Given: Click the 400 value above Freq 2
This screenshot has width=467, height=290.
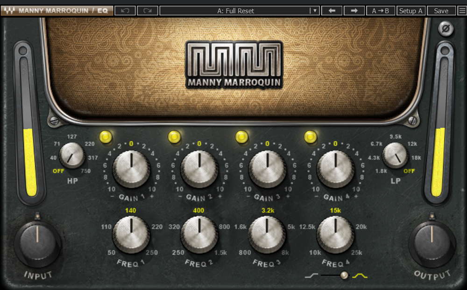Looking at the screenshot, I should (198, 211).
